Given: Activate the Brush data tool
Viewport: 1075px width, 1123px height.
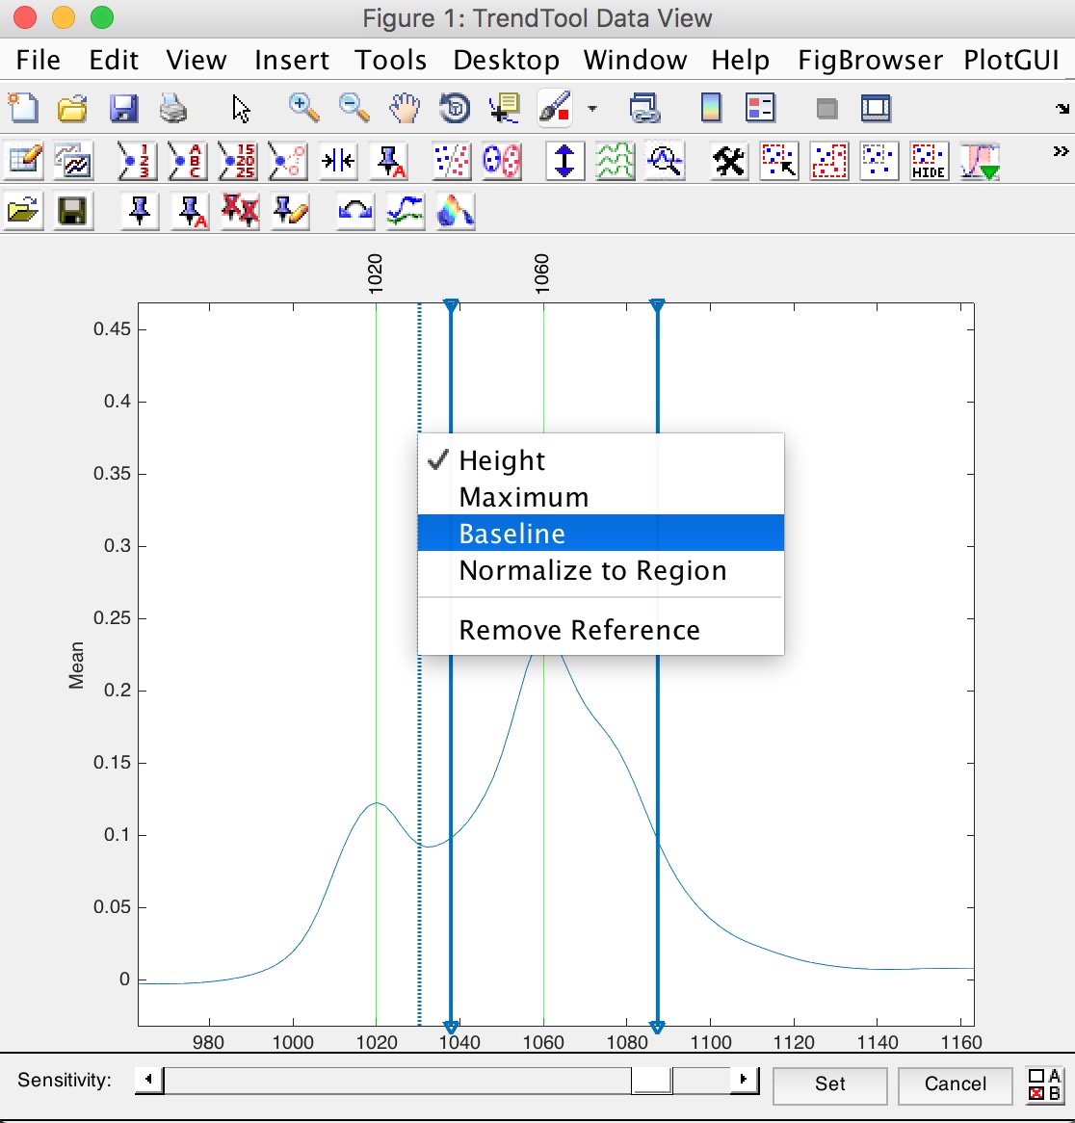Looking at the screenshot, I should [555, 109].
